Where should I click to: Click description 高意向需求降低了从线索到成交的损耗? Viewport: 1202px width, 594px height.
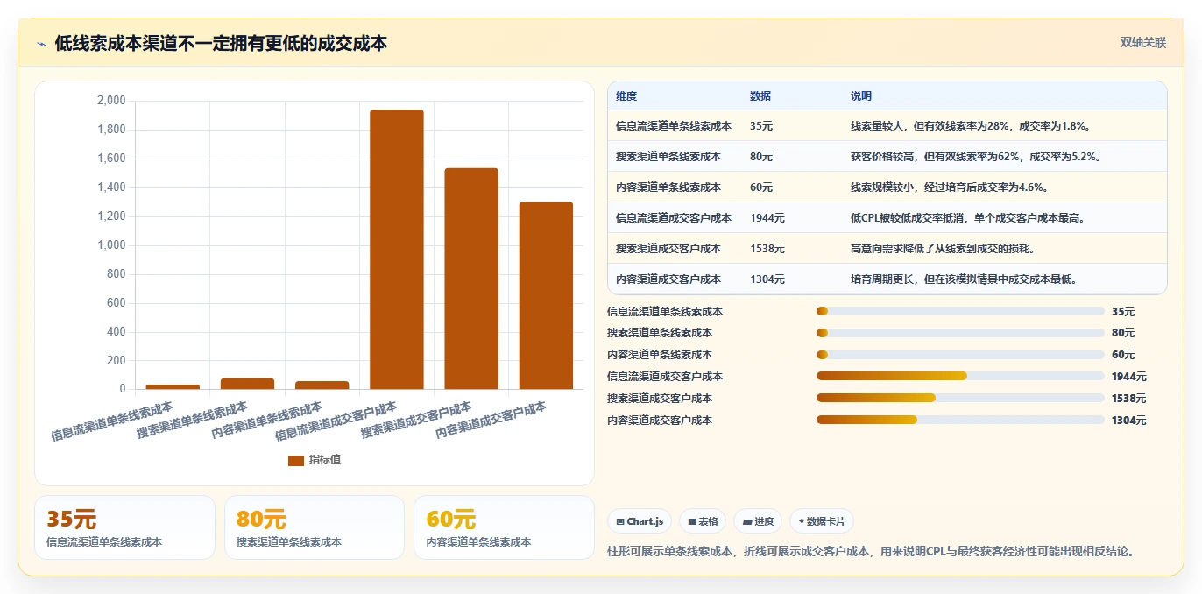(x=943, y=249)
